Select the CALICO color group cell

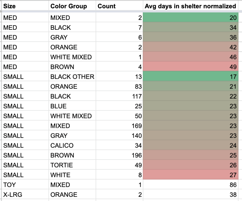tap(72, 145)
